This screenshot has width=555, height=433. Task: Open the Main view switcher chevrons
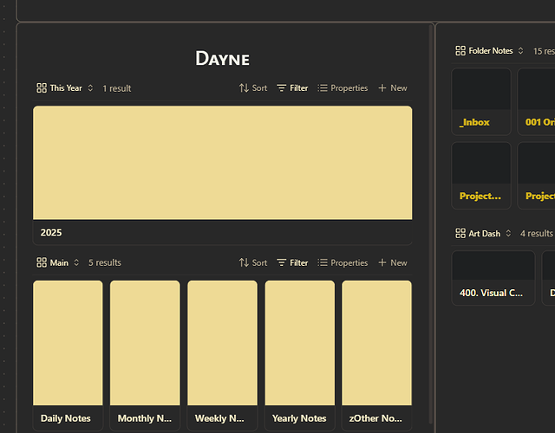click(76, 262)
